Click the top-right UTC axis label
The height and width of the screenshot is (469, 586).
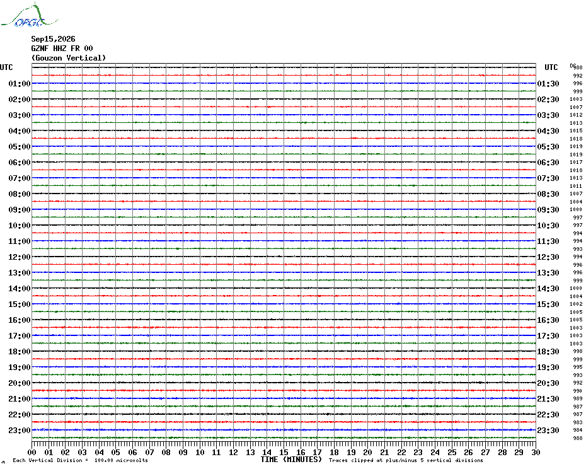pyautogui.click(x=551, y=67)
